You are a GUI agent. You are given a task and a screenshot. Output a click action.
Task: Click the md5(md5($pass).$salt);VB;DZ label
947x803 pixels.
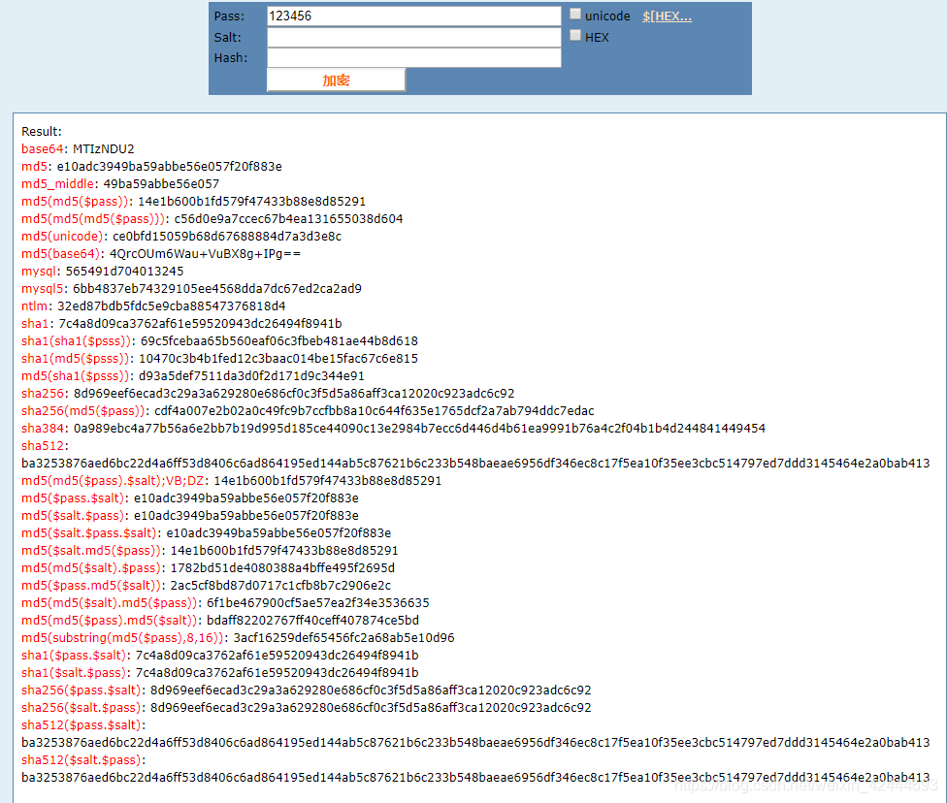[114, 482]
